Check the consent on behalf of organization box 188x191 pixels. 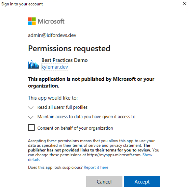point(31,128)
